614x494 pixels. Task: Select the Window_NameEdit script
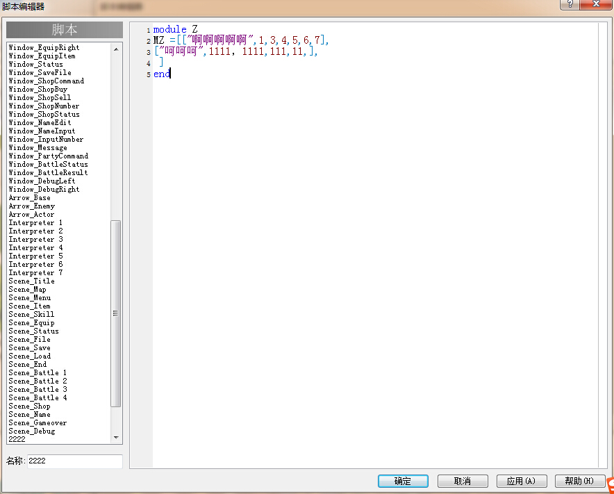pos(40,122)
